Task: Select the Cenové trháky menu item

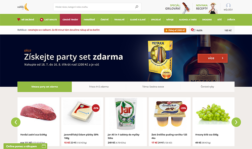Action: tap(71, 20)
